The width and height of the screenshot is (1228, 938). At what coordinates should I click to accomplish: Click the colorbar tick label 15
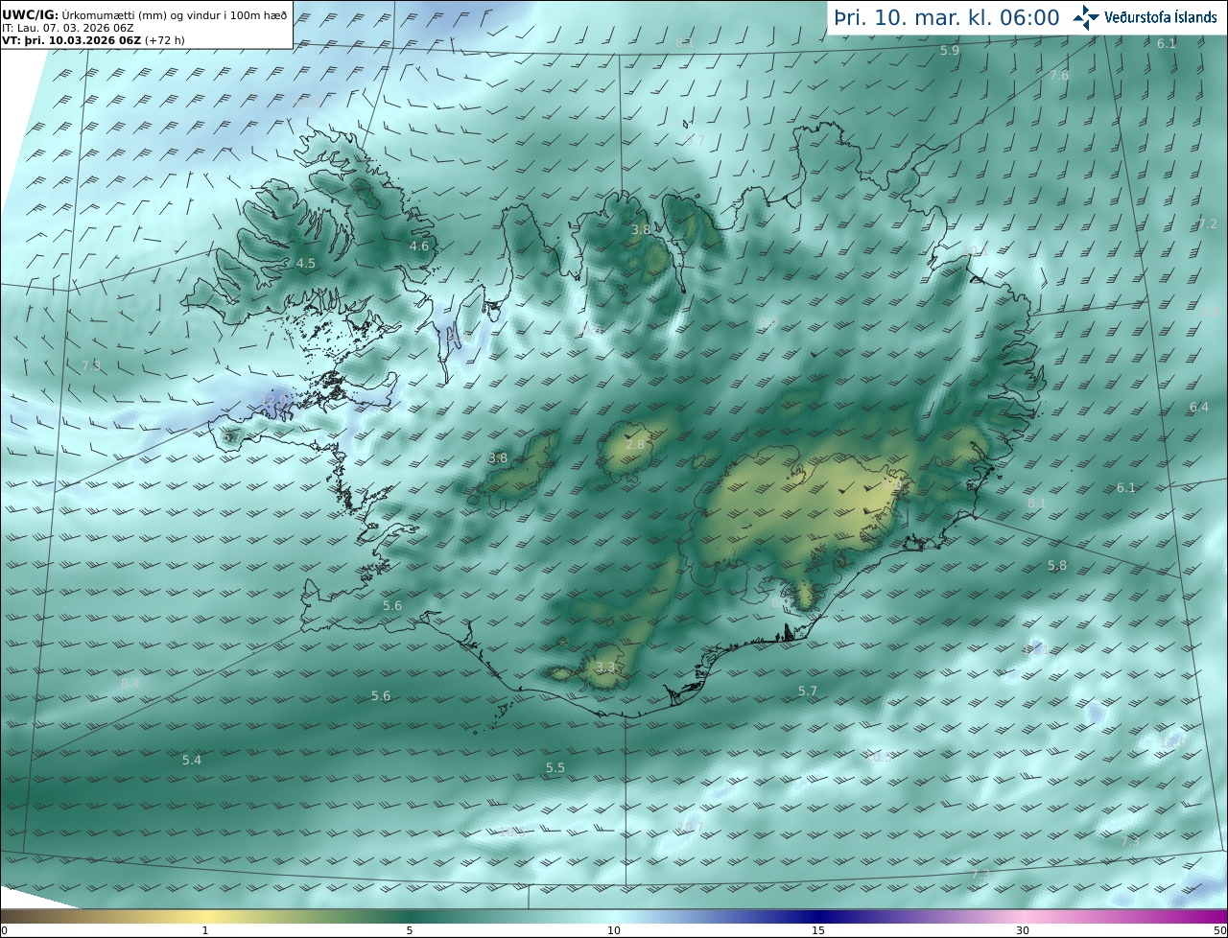click(818, 930)
